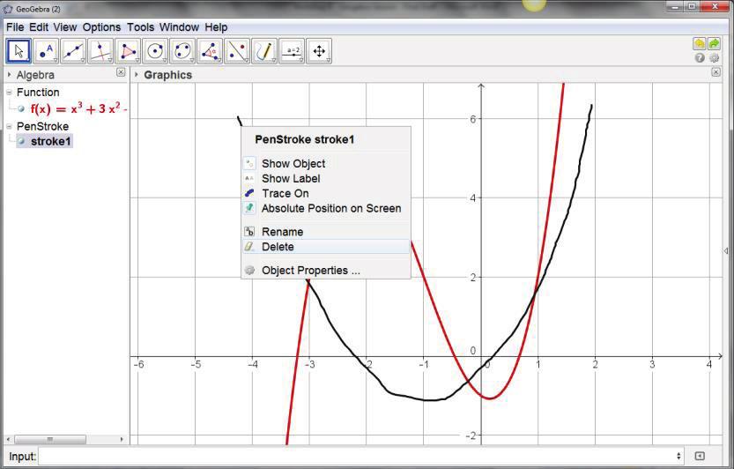
Task: Expand the Graphics panel style bar arrow
Action: pyautogui.click(x=137, y=75)
